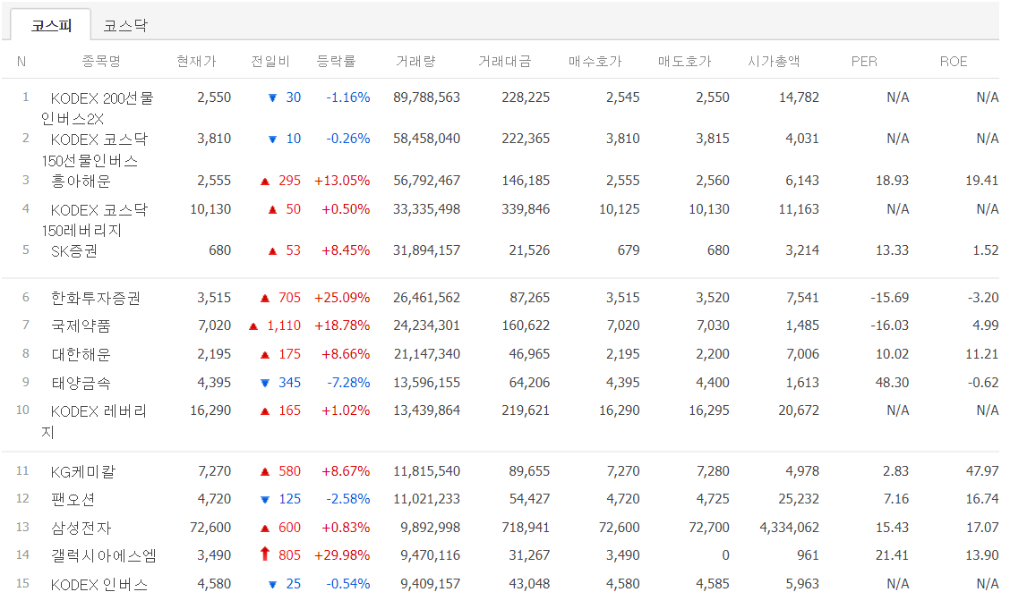Image resolution: width=1010 pixels, height=609 pixels.
Task: Select the -7.28% change rate value
Action: click(x=348, y=383)
